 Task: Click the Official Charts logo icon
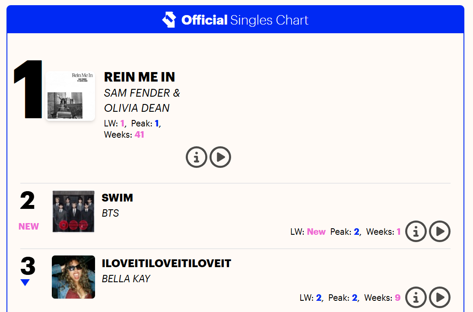click(x=169, y=20)
